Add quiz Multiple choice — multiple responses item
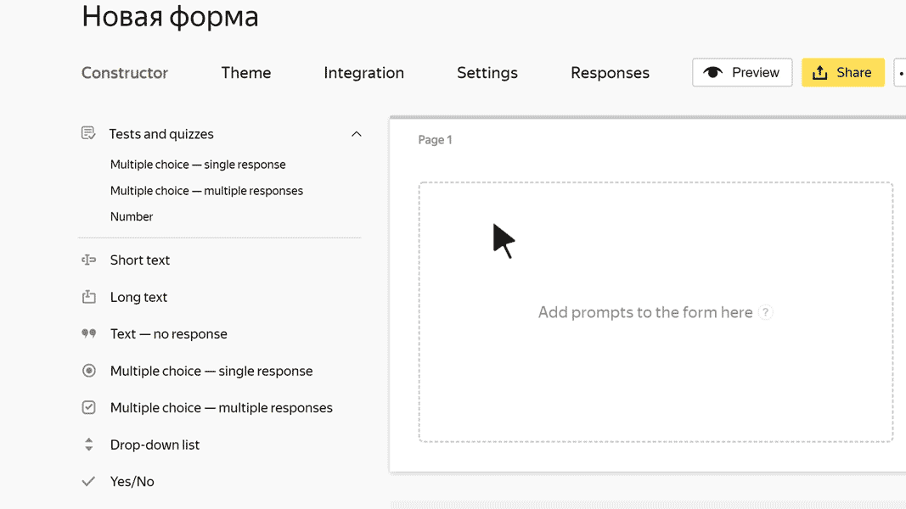This screenshot has width=906, height=509. [206, 190]
